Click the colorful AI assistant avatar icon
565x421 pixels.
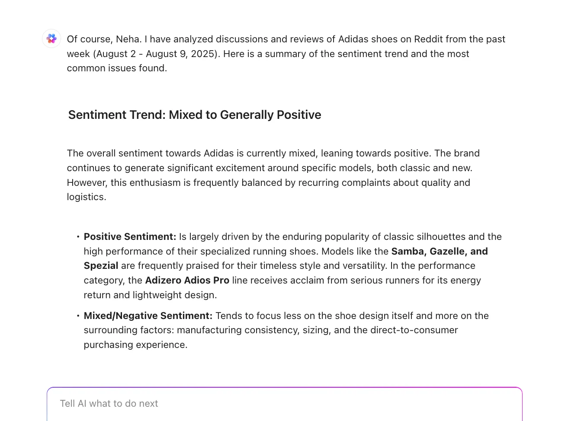tap(51, 39)
